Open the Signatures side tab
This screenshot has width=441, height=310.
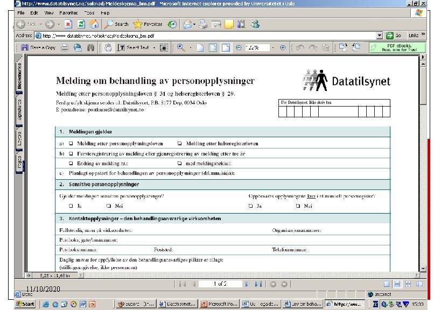coord(19,110)
